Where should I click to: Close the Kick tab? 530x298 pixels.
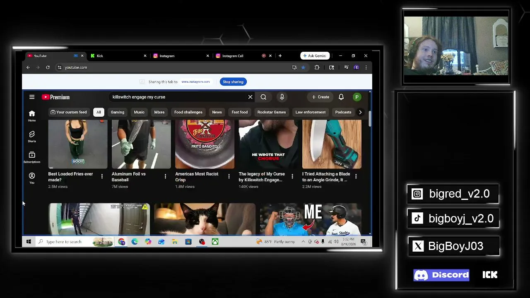coord(145,56)
